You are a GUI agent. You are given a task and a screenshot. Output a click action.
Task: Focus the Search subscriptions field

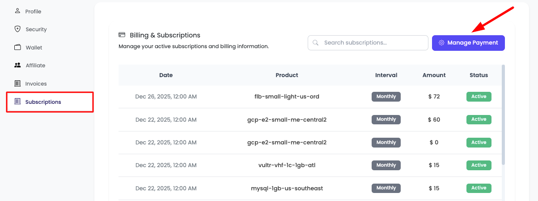pyautogui.click(x=368, y=43)
